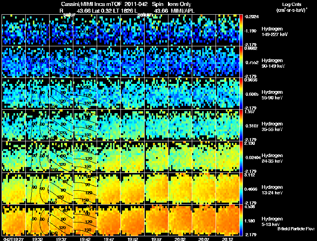Click the '20:12' time axis label
This screenshot has height=241, width=317.
227,239
